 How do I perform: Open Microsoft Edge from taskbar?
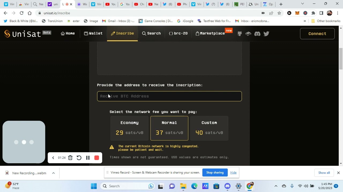[x=194, y=186]
